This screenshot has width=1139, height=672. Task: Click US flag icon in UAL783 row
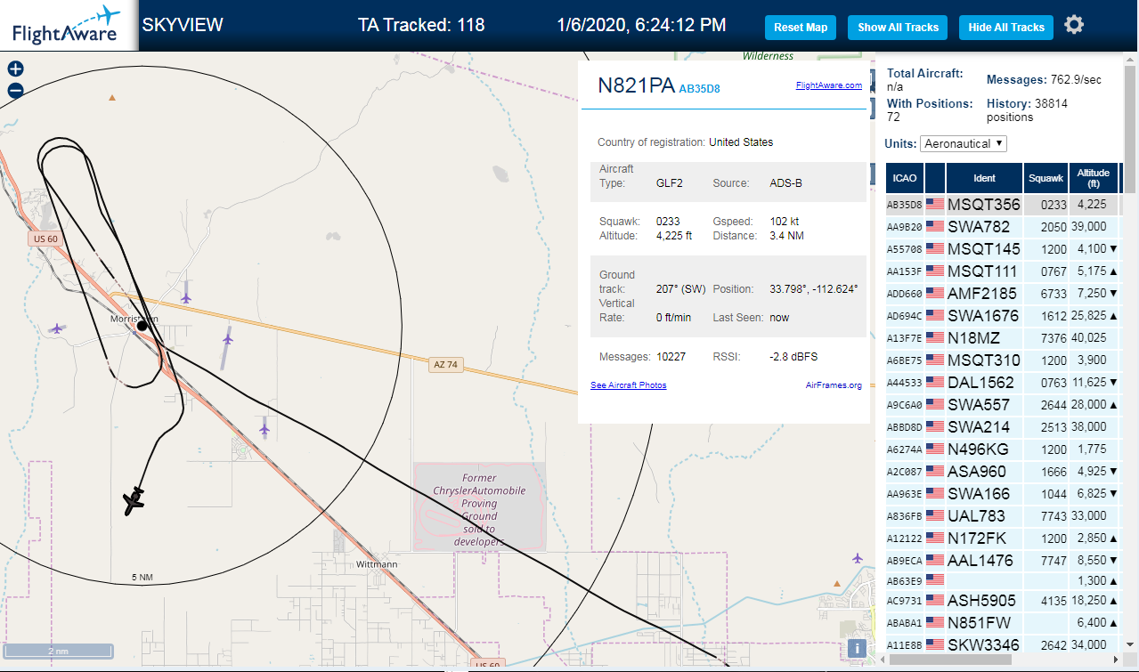pos(935,516)
